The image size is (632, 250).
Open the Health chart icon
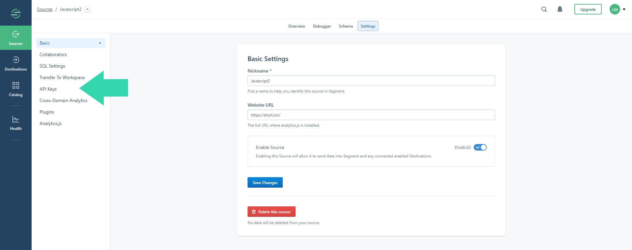coord(15,119)
